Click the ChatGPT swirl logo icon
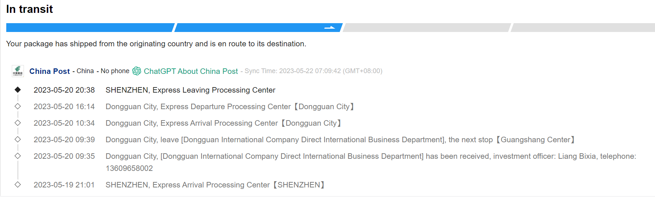The width and height of the screenshot is (655, 197). (137, 71)
